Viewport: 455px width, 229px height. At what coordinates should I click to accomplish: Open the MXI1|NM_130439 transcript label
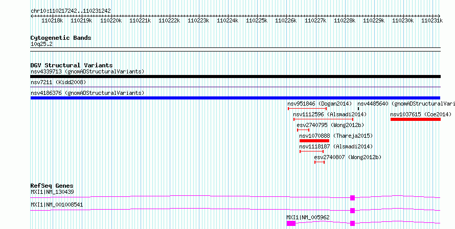52,192
